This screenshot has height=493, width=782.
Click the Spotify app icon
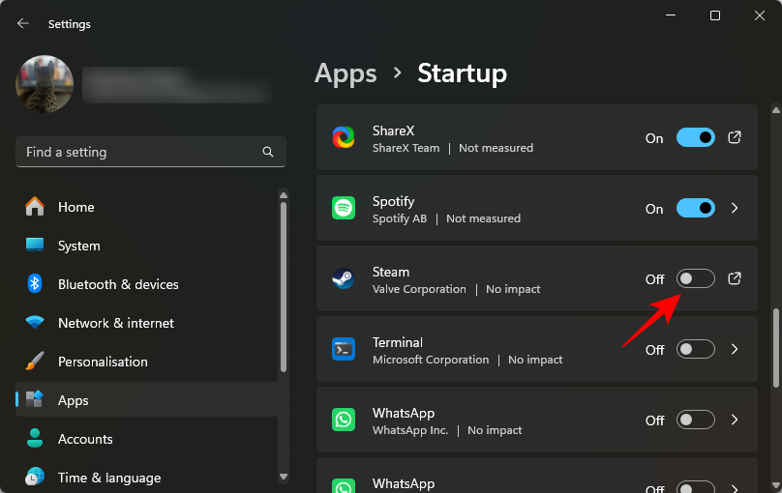[344, 208]
